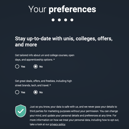Click the 'Yes' label text under apprenticeship options

point(23,67)
